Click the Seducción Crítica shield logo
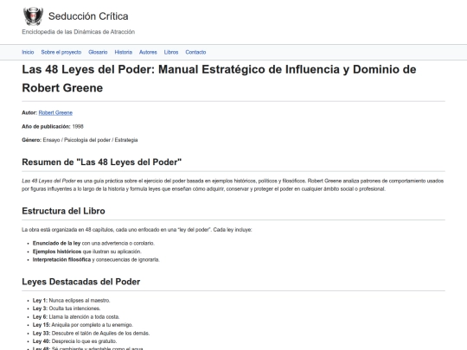 coord(33,16)
